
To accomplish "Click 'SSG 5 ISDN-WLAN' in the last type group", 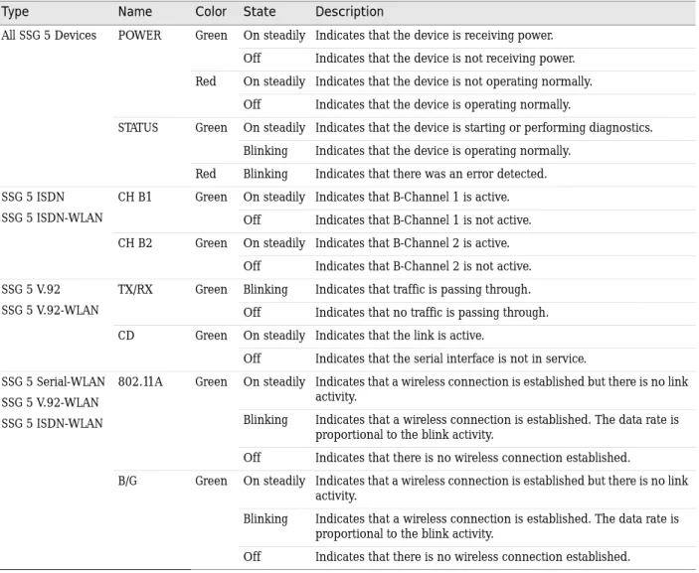I will (52, 423).
